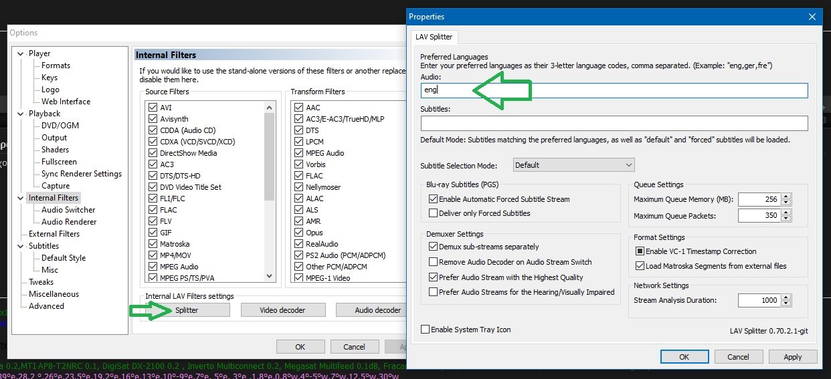The image size is (831, 379).
Task: Toggle MP4/MOV source filter
Action: tap(153, 255)
